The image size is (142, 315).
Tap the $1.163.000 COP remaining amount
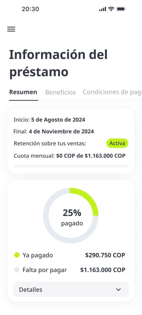103,270
